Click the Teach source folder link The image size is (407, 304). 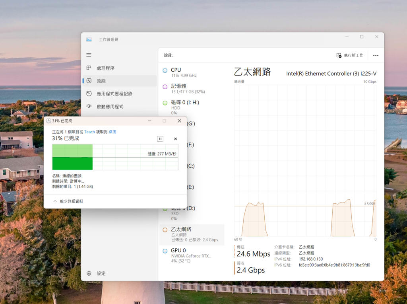click(89, 132)
